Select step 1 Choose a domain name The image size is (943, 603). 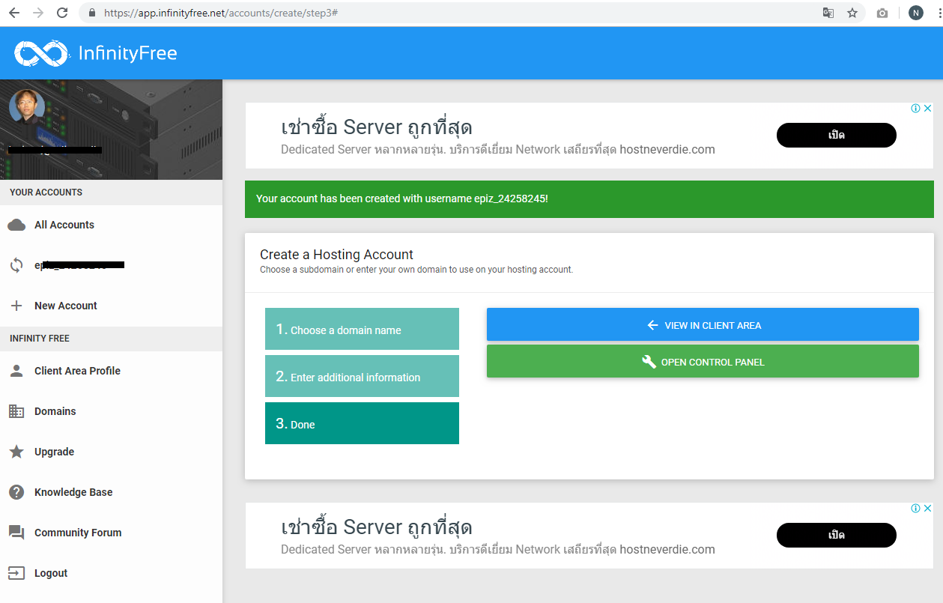362,329
